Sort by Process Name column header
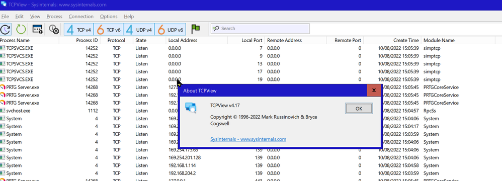This screenshot has height=181, width=502. (x=30, y=40)
